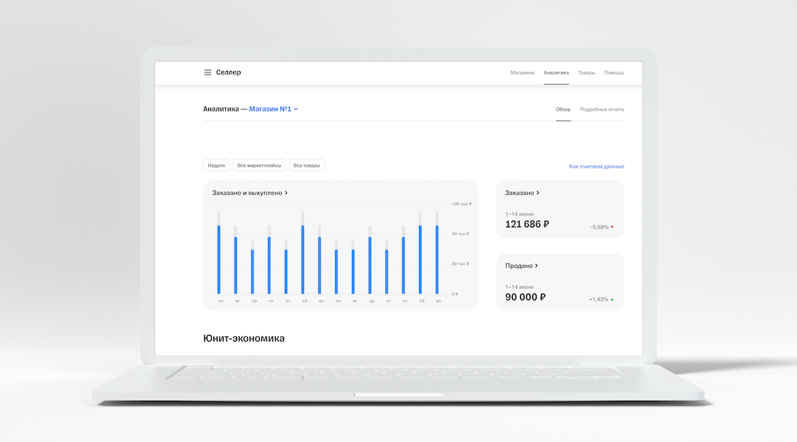Click the green up arrow by +1,43%
The height and width of the screenshot is (442, 797).
coord(612,300)
